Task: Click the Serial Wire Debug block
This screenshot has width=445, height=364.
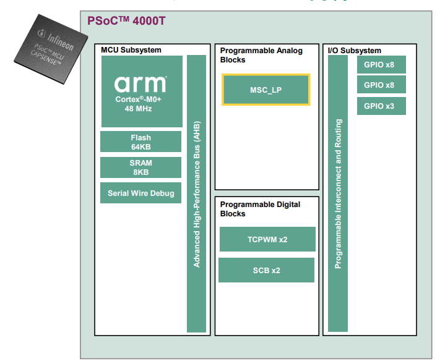Action: tap(140, 193)
